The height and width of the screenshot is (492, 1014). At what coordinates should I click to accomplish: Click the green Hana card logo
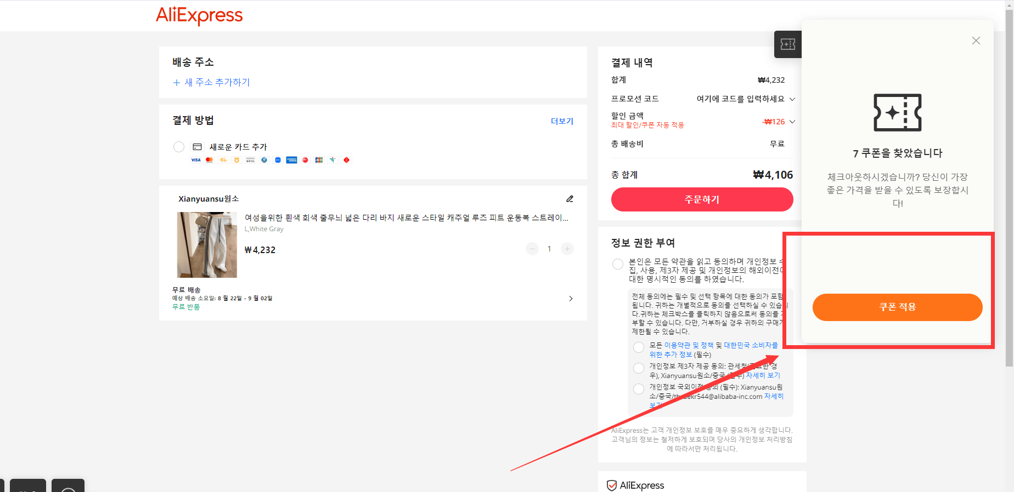pos(333,160)
